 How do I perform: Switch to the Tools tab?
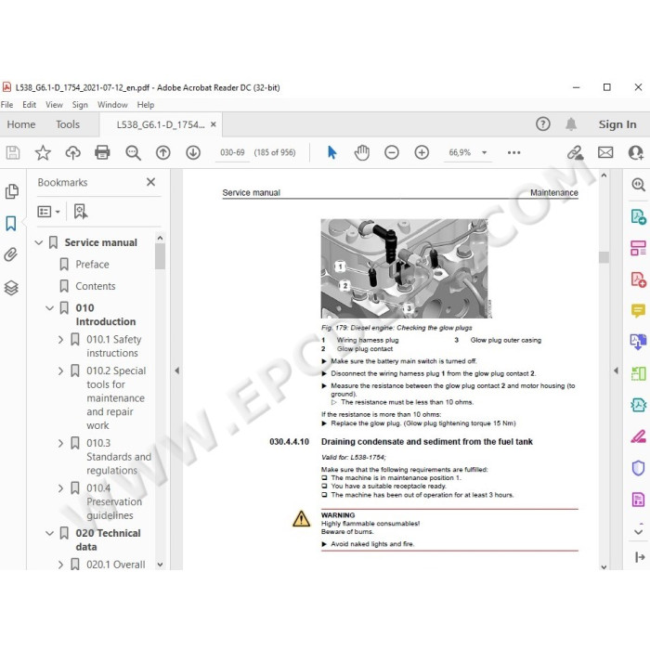pos(68,124)
